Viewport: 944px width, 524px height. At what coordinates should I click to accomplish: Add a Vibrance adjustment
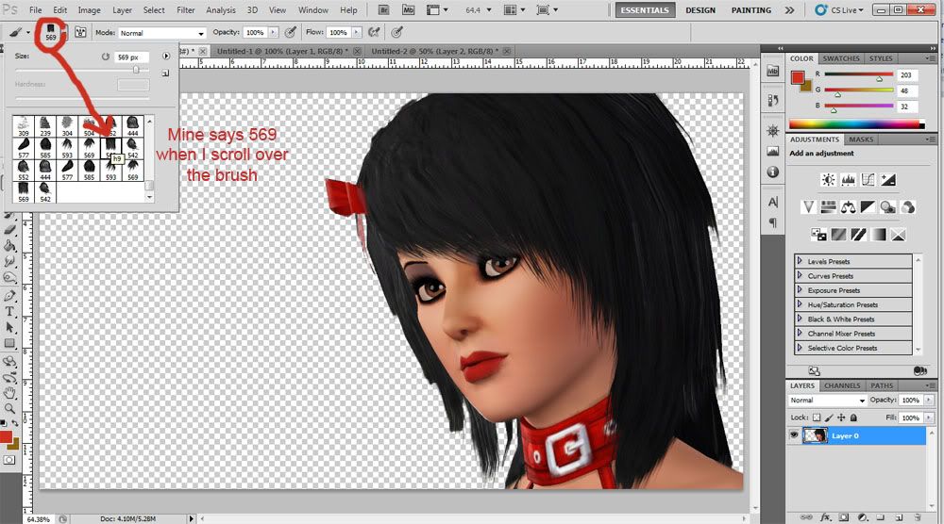(809, 207)
